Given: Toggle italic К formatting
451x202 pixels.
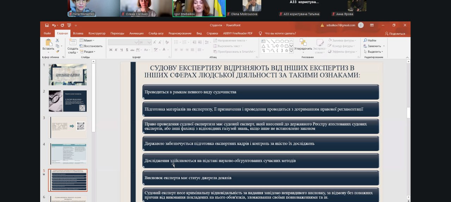Looking at the screenshot, I should coord(116,50).
